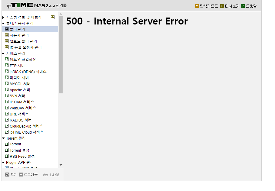The width and height of the screenshot is (275, 191).
Task: Click the 탐색기모드 icon in header
Action: 197,6
